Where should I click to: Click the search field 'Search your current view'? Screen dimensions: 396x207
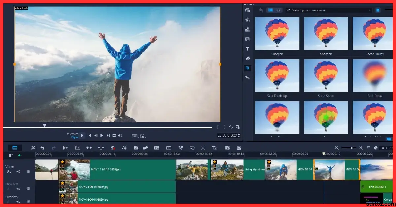(329, 10)
